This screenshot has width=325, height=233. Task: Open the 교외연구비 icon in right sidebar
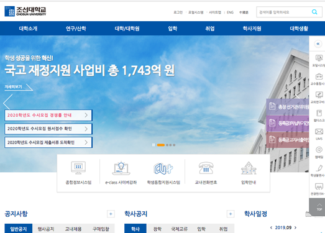click(x=319, y=94)
